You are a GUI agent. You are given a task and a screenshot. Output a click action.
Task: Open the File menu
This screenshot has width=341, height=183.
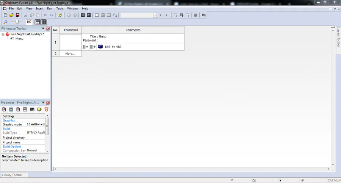[11, 8]
